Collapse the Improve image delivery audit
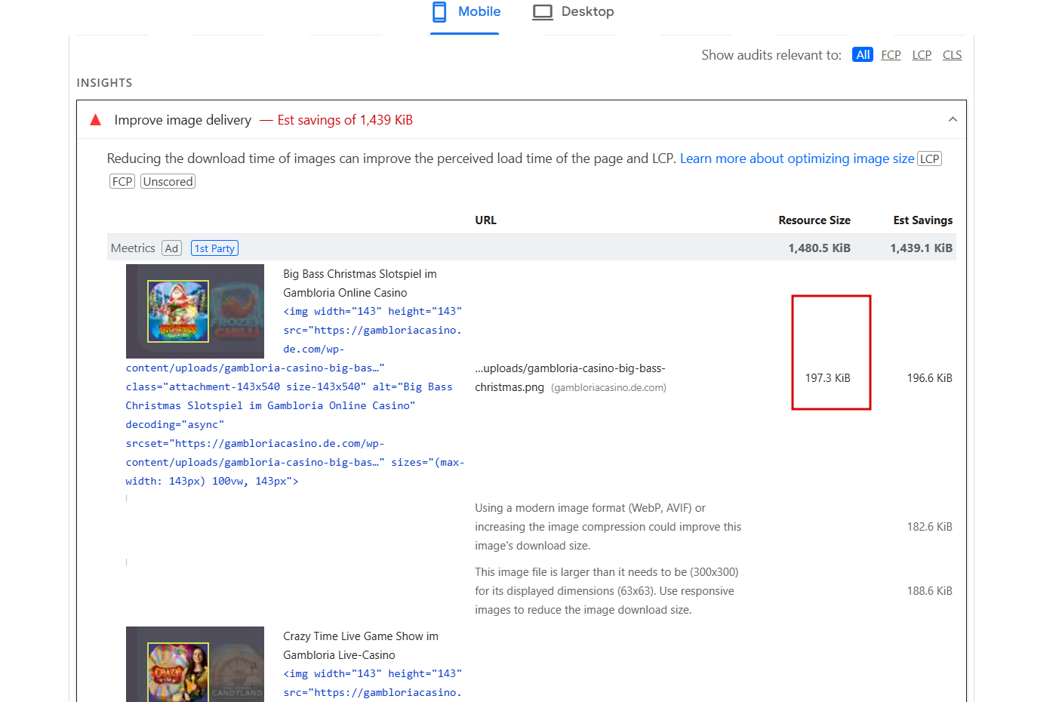 (x=953, y=119)
